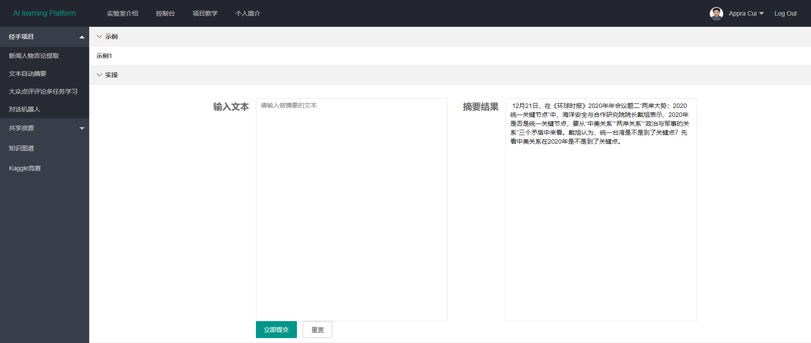
Task: Select 文本自动摘要 in the sidebar
Action: point(45,74)
